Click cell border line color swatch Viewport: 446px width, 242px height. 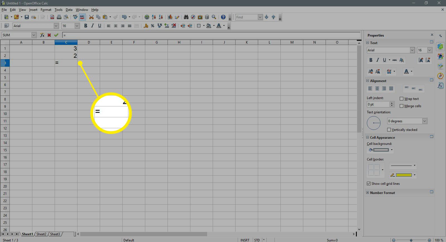(404, 175)
